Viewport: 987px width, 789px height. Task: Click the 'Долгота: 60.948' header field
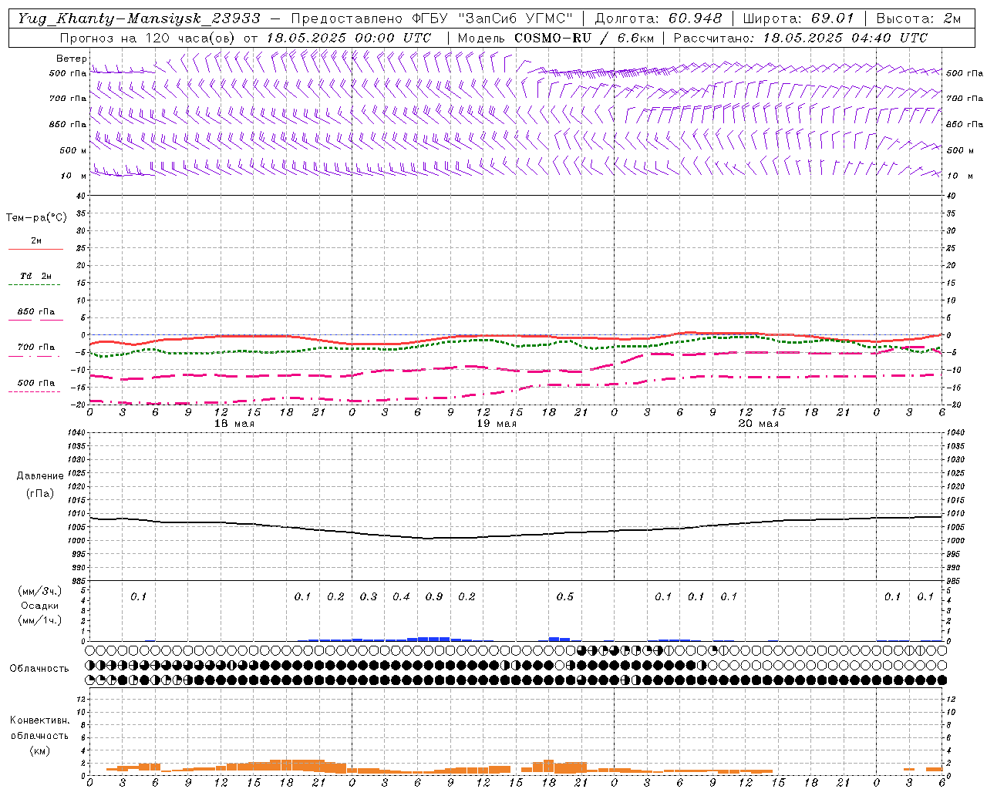click(659, 18)
